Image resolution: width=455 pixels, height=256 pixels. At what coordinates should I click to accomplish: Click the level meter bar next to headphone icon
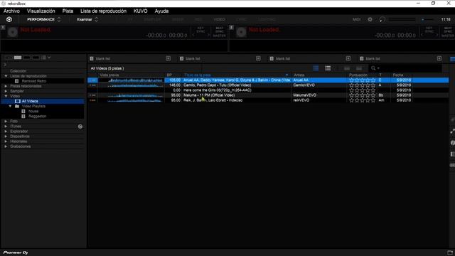click(402, 19)
